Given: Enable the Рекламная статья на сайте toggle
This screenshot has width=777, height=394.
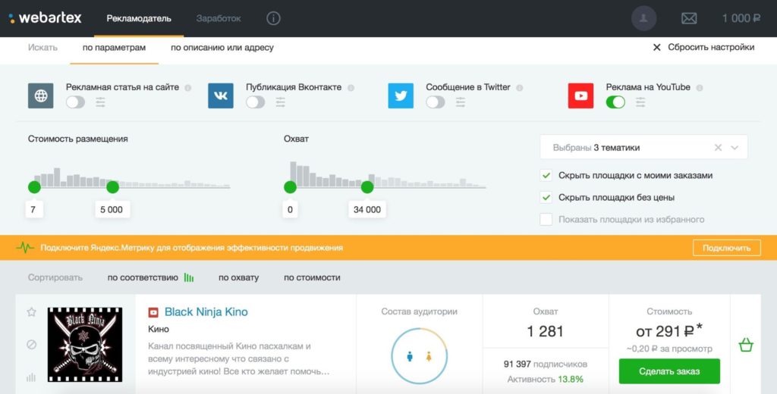Looking at the screenshot, I should click(x=75, y=102).
